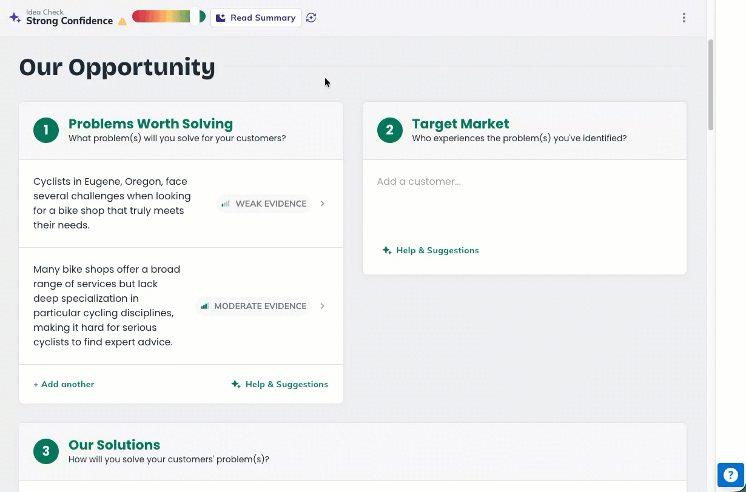Open Help & Suggestions in Target Market card
746x492 pixels.
tap(430, 250)
